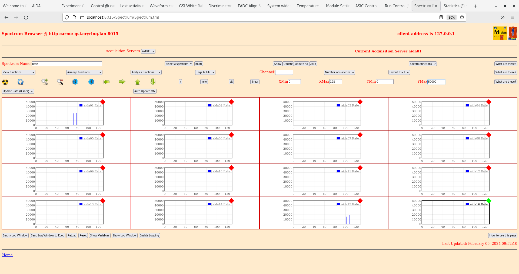Image resolution: width=519 pixels, height=274 pixels.
Task: Switch to the Run Control browser tab
Action: 395,6
